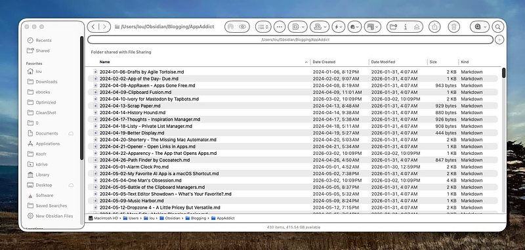Open Recents in the sidebar
The height and width of the screenshot is (250, 525).
tap(43, 41)
